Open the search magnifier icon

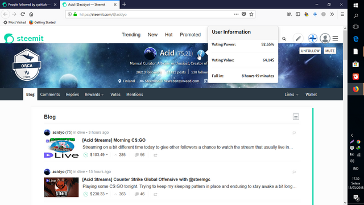tap(284, 39)
